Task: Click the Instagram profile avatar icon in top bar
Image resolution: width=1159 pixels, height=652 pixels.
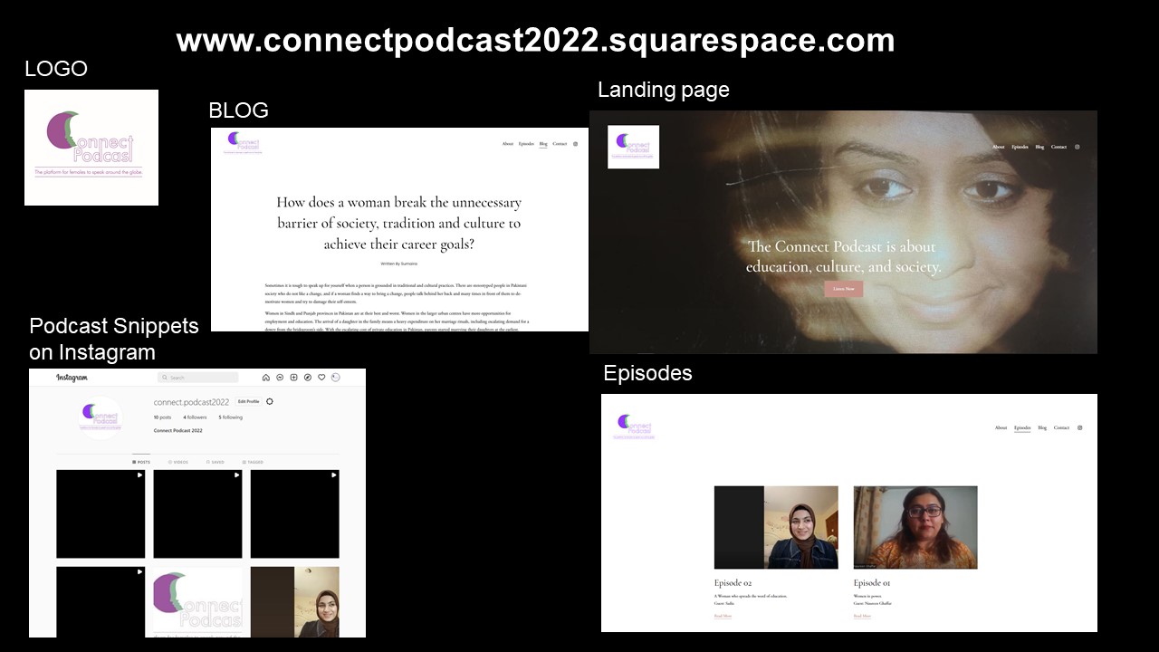Action: pyautogui.click(x=336, y=378)
